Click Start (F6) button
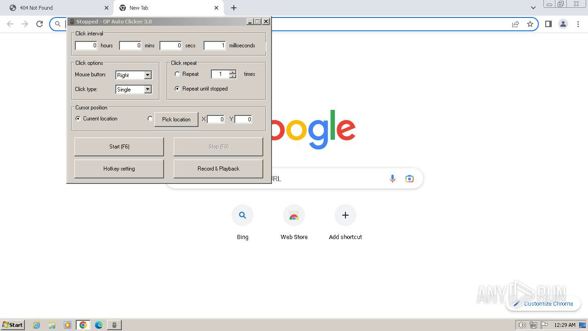Image resolution: width=588 pixels, height=331 pixels. click(119, 147)
